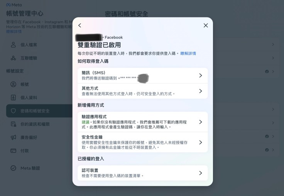Open the 瞭解詳情 link in the dialog

(x=188, y=54)
